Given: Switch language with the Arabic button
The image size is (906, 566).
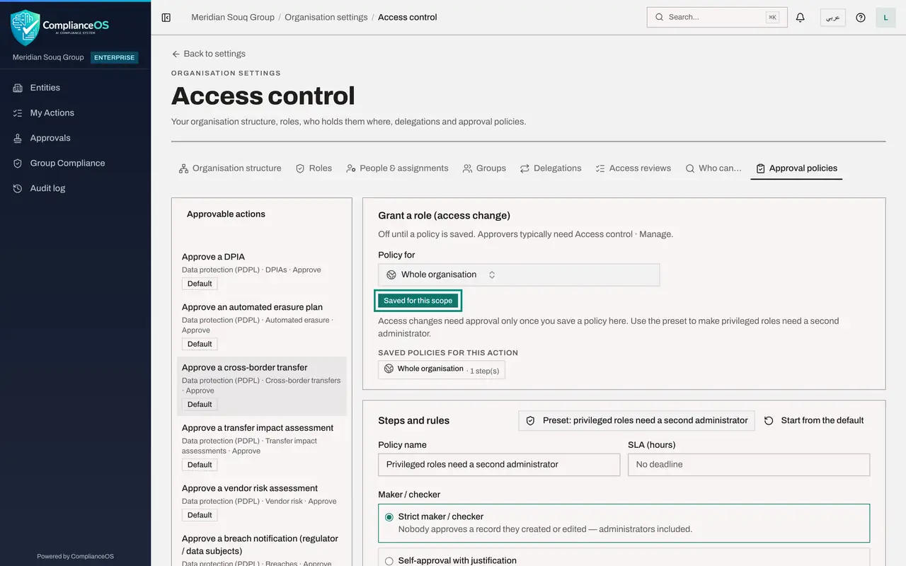Looking at the screenshot, I should [833, 18].
